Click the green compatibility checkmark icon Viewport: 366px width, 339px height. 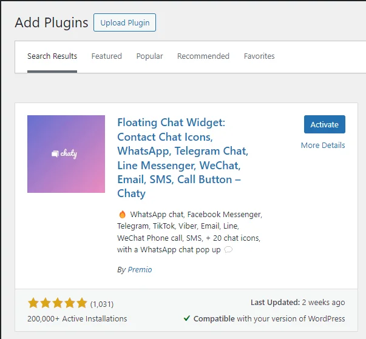click(187, 318)
